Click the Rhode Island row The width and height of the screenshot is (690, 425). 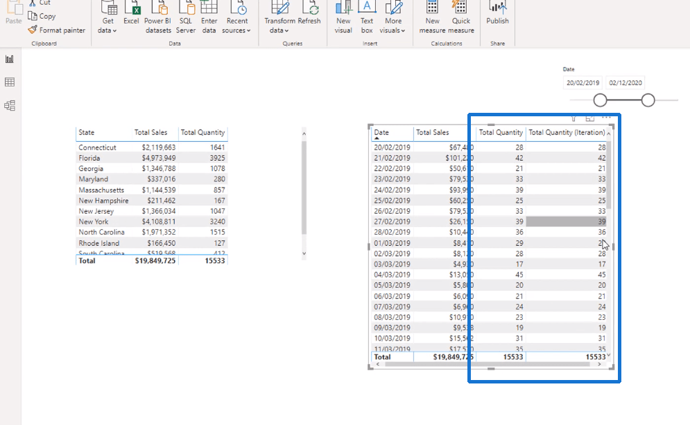[152, 243]
